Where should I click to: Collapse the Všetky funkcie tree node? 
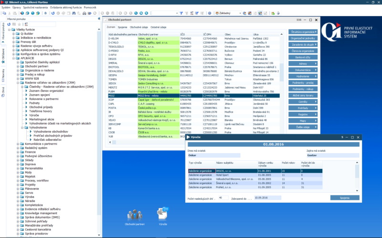coord(9,30)
